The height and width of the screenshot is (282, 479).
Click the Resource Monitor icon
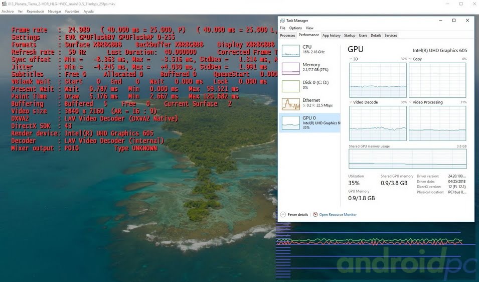[315, 214]
